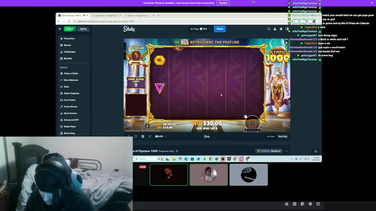The width and height of the screenshot is (376, 211).
Task: Open File Explorer on the taskbar
Action: point(174,159)
